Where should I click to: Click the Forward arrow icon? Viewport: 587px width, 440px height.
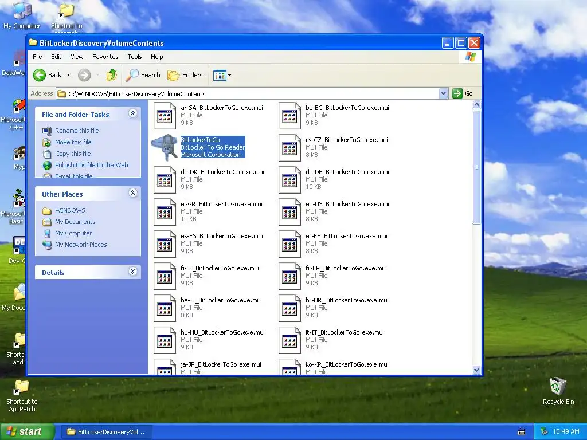pyautogui.click(x=84, y=75)
